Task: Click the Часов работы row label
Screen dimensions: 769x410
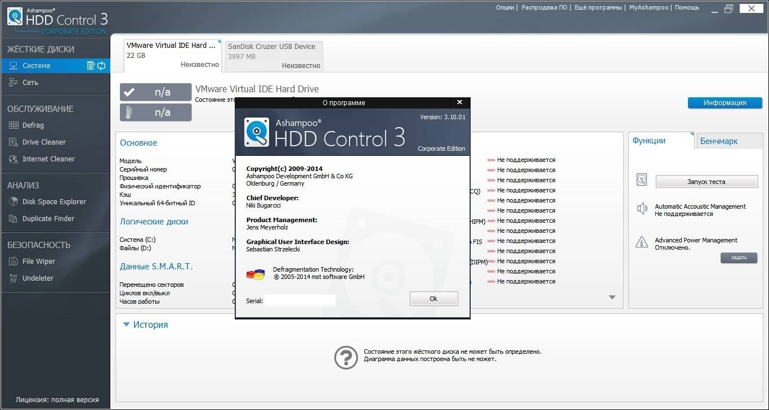Action: point(140,301)
